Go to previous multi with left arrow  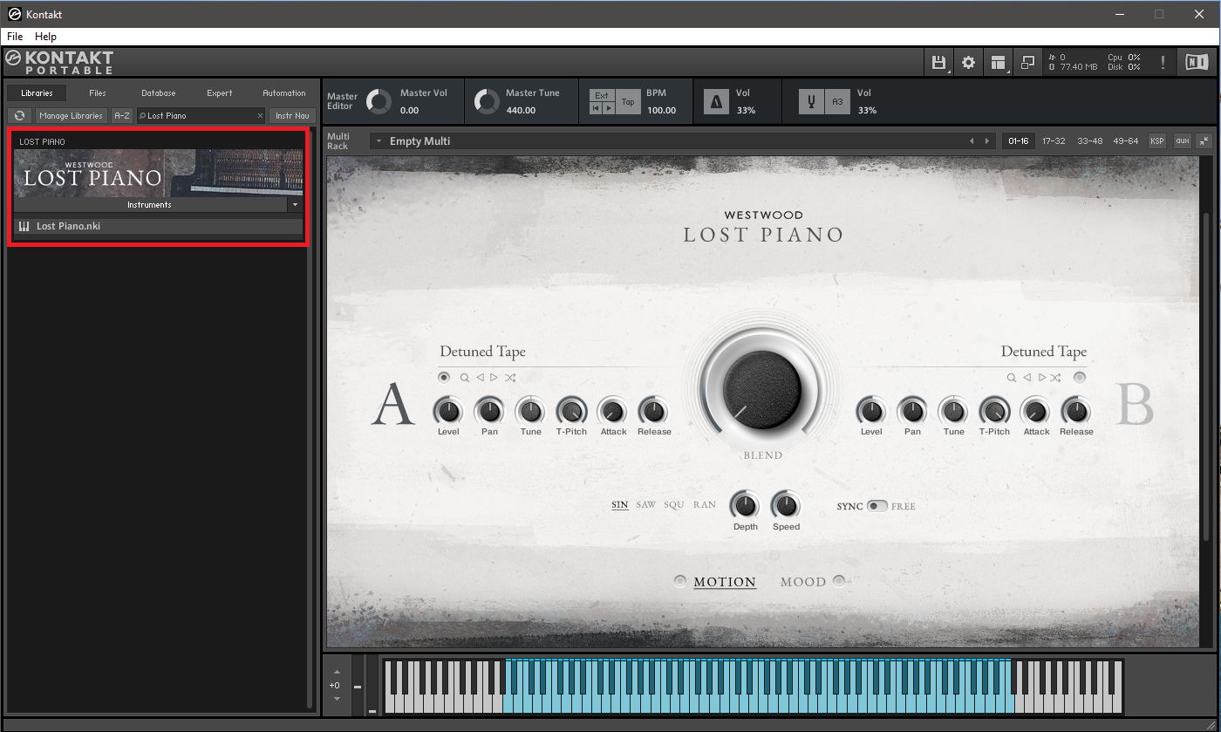pyautogui.click(x=972, y=141)
